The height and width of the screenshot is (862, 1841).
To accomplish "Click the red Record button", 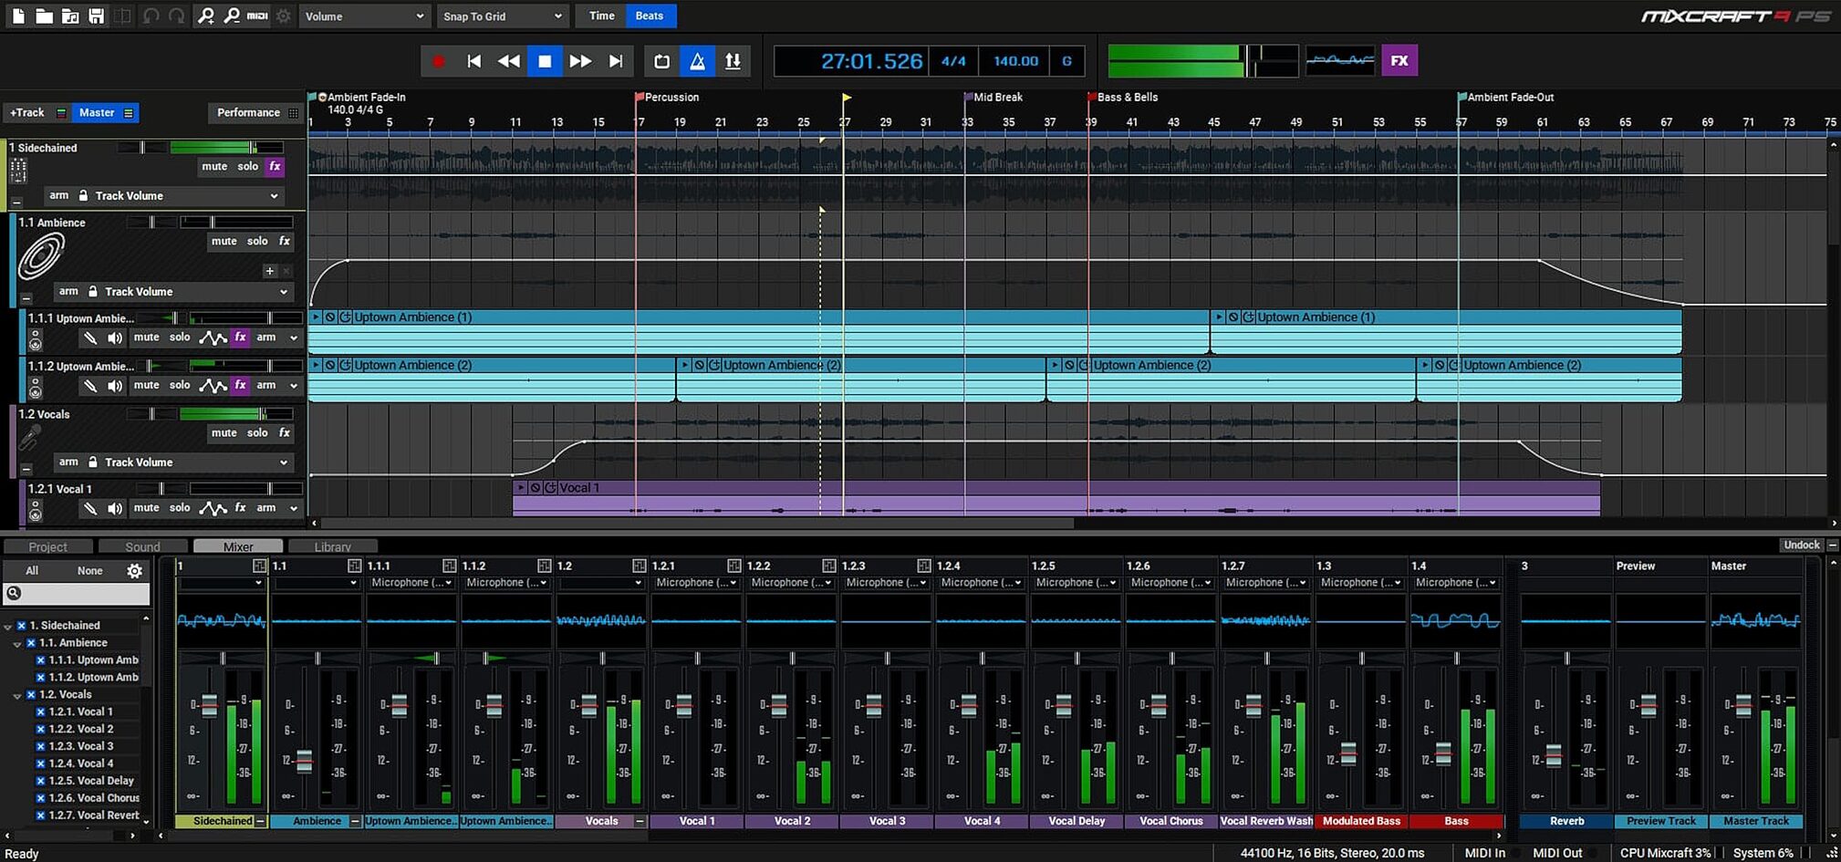I will pyautogui.click(x=438, y=61).
